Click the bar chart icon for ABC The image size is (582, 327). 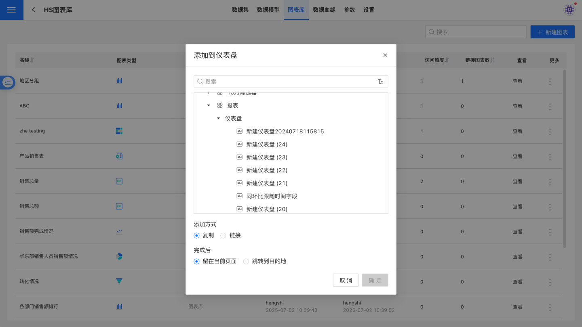point(119,106)
